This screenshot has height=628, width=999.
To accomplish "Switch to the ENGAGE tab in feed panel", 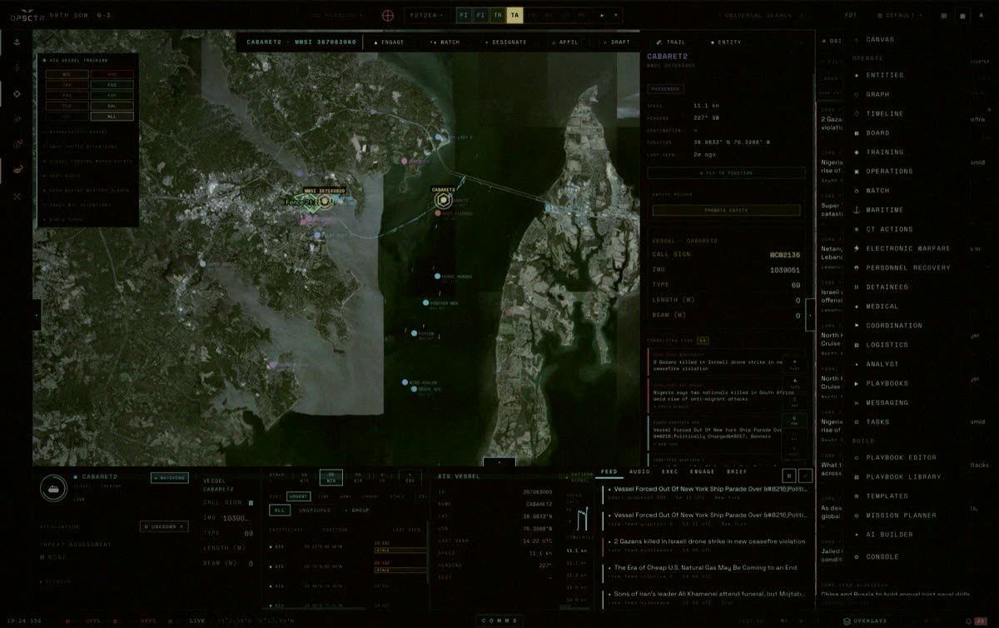I will 702,471.
